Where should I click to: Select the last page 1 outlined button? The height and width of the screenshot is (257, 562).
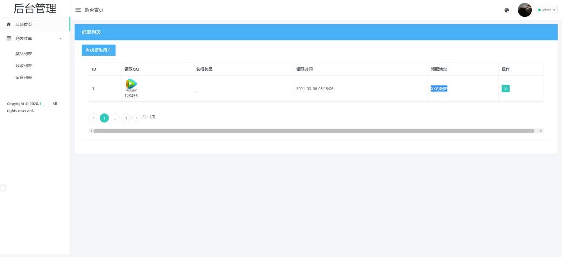(126, 118)
